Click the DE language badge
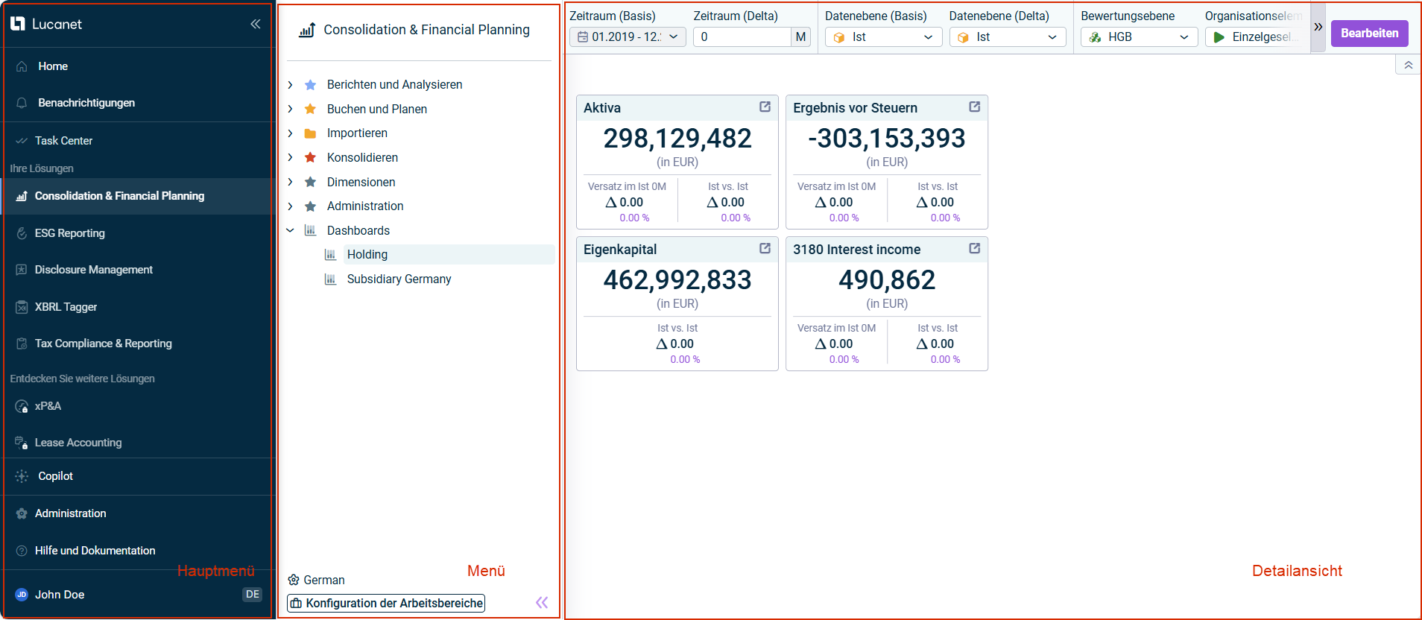The height and width of the screenshot is (620, 1422). (253, 594)
